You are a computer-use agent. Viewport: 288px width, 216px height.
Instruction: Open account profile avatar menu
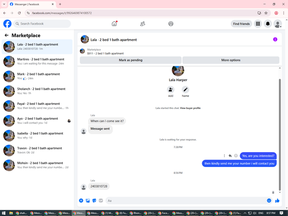click(278, 24)
